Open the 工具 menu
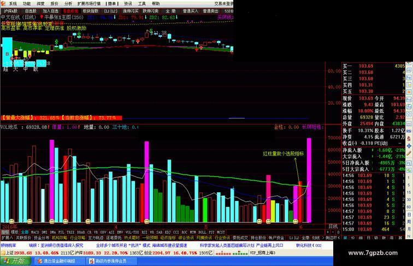The width and height of the screenshot is (413, 266). 141,4
